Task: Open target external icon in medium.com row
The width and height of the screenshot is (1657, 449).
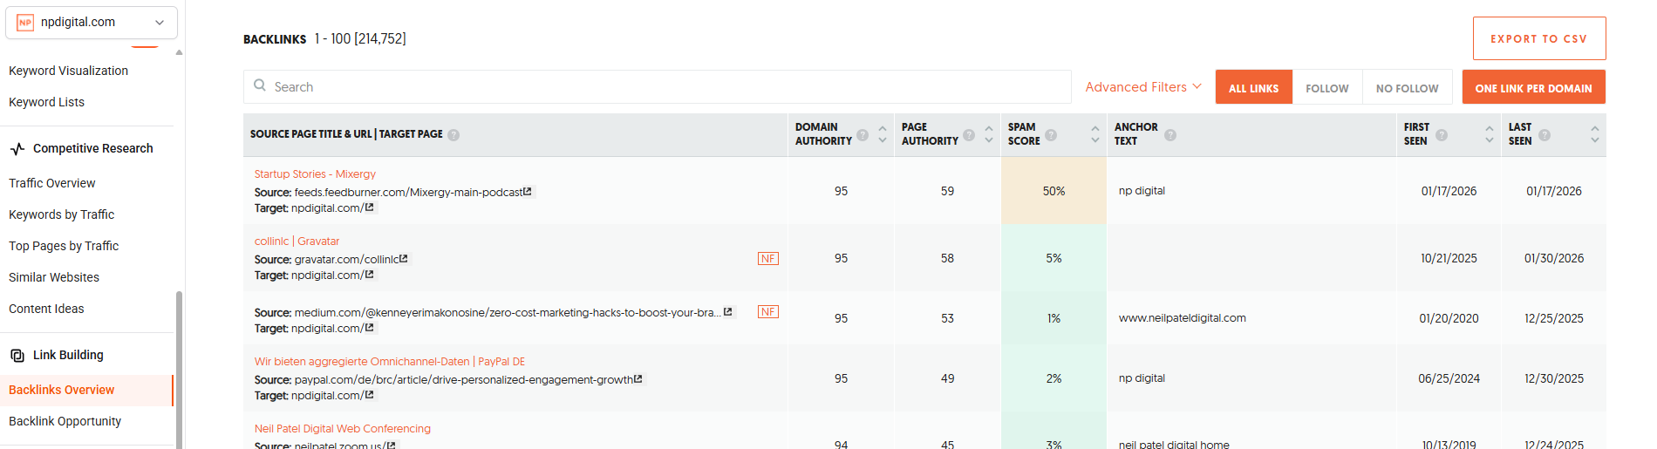Action: coord(370,328)
